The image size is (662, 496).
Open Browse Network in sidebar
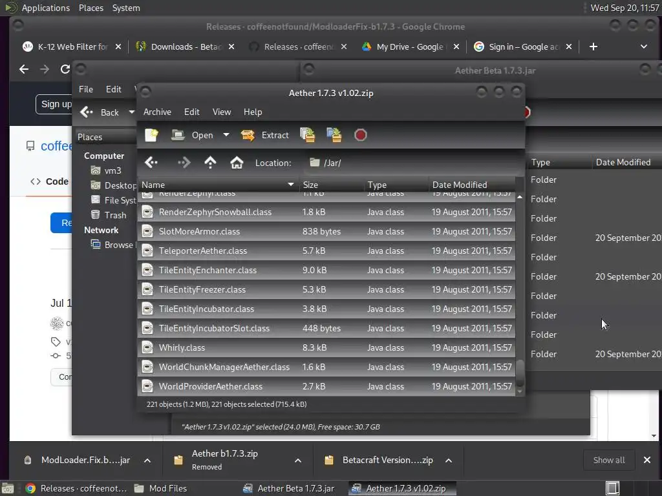112,245
